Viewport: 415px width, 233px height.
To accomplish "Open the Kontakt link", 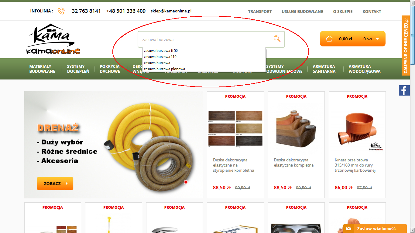I will tap(372, 12).
